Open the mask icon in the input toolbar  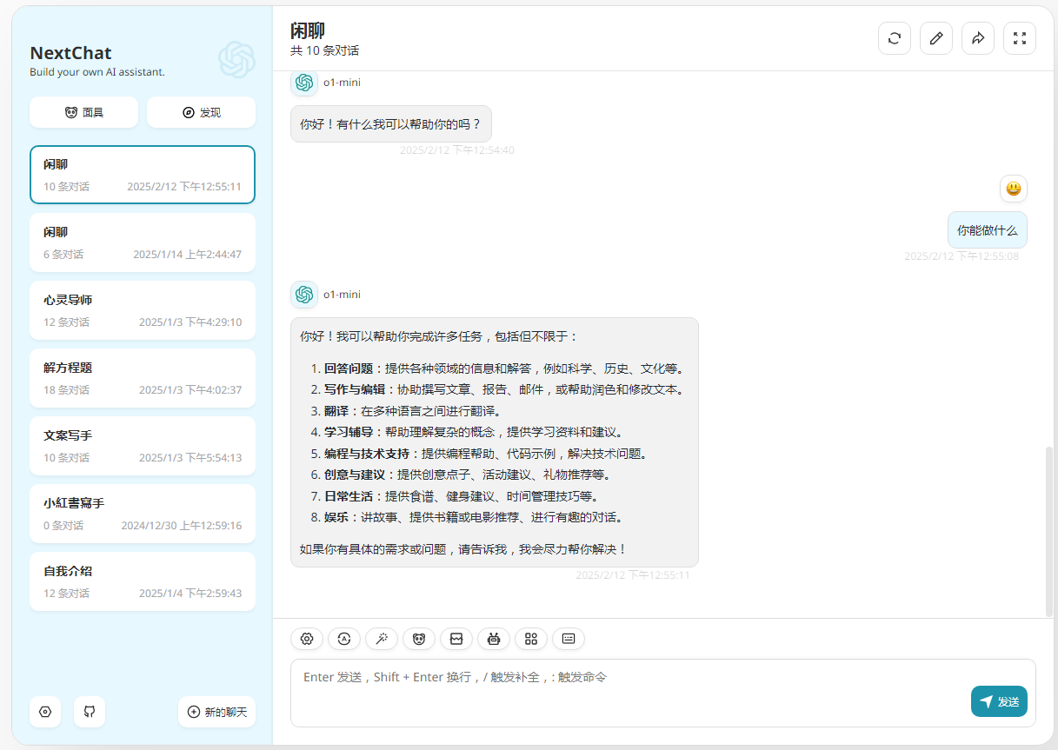(418, 639)
